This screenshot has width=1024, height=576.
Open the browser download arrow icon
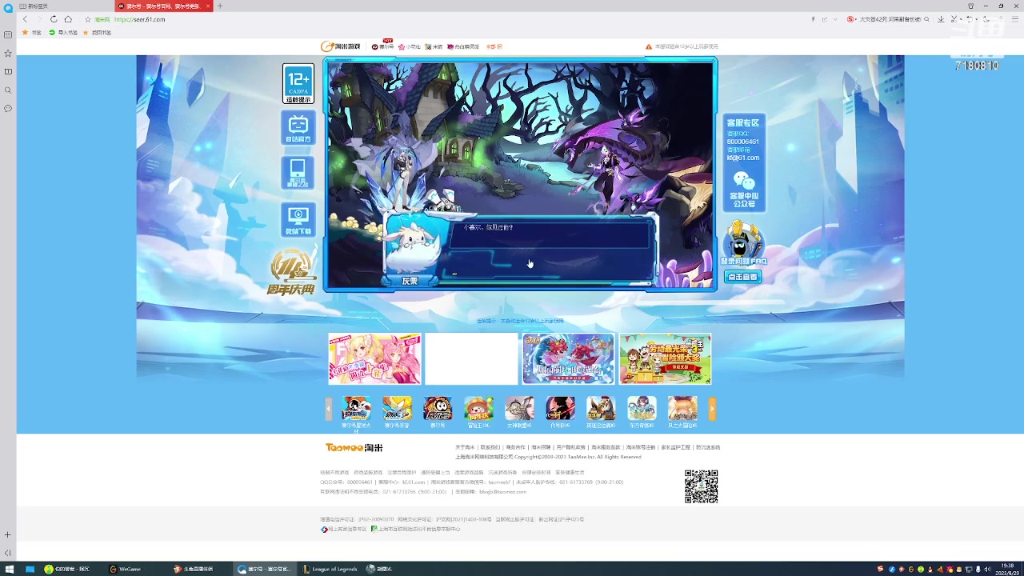(x=942, y=19)
